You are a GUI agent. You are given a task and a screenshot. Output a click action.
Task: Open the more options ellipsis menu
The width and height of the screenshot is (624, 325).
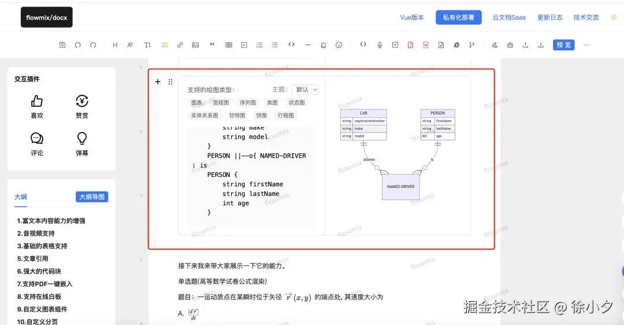[x=586, y=45]
